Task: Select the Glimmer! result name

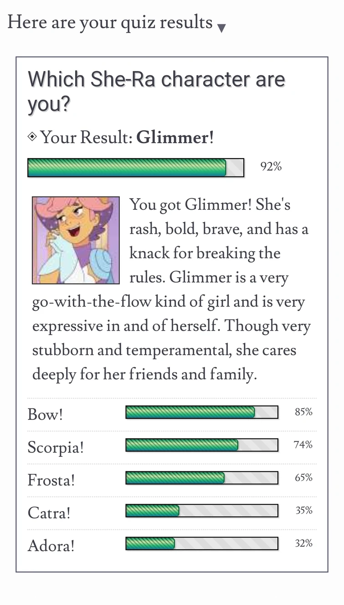Action: (175, 137)
